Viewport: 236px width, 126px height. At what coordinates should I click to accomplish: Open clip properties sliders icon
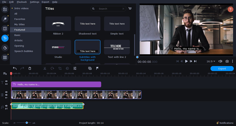click(75, 68)
